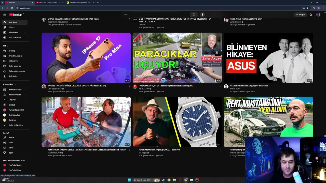Open the Chrome three-dot menu
Viewport: 326px width, 183px height.
pyautogui.click(x=323, y=8)
